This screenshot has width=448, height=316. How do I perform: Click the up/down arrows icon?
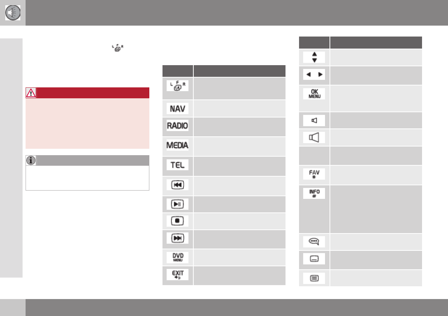(x=314, y=57)
